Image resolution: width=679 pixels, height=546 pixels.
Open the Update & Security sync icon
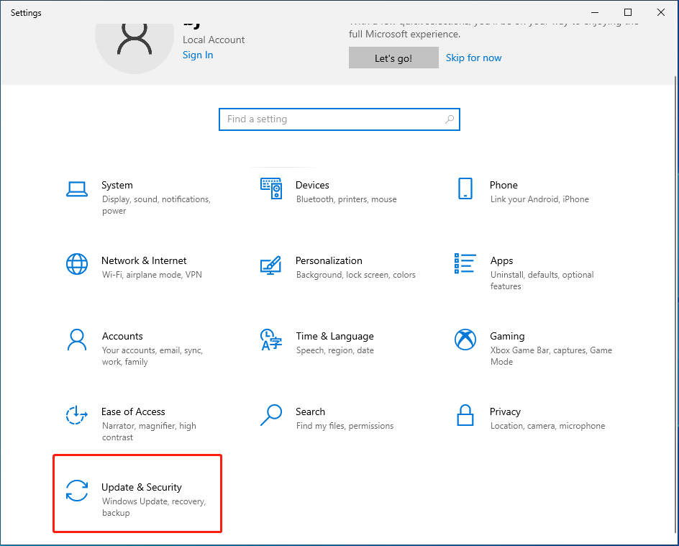click(x=77, y=491)
